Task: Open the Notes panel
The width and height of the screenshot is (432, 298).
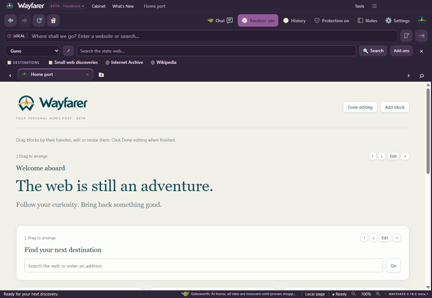Action: (x=367, y=21)
